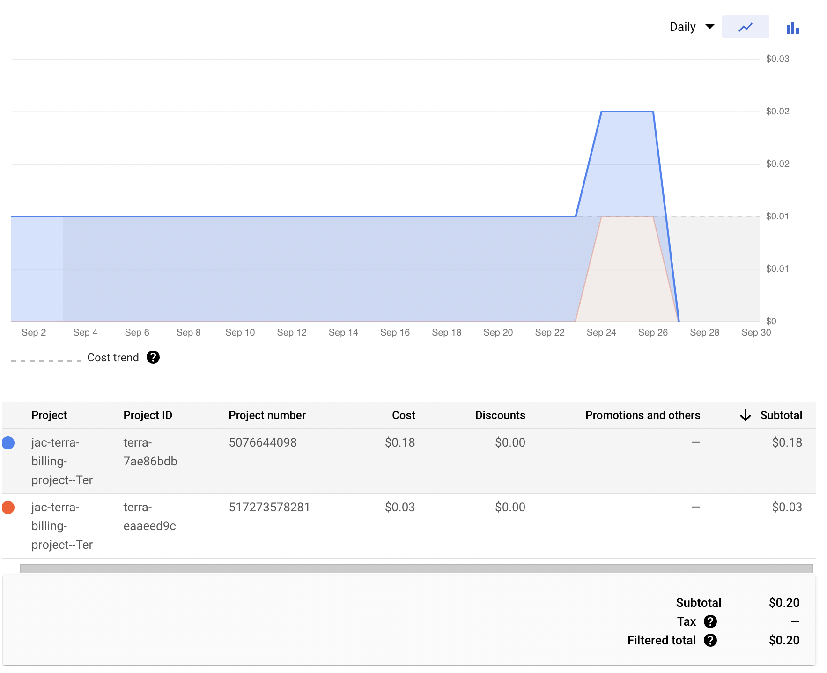Click Promotions and others column header
This screenshot has width=827, height=673.
tap(642, 415)
